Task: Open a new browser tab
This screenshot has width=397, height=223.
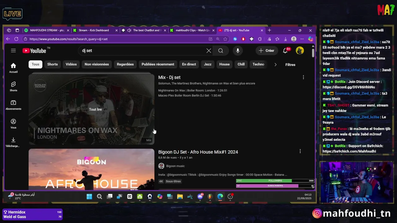Action: point(269,30)
